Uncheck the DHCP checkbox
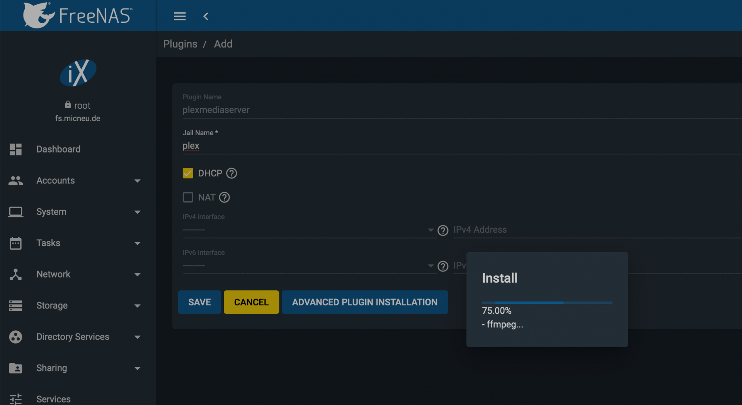742x405 pixels. 188,173
